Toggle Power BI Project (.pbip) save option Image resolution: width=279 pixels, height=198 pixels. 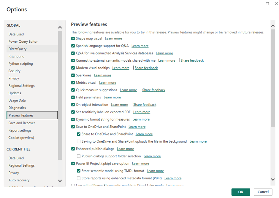[73, 164]
